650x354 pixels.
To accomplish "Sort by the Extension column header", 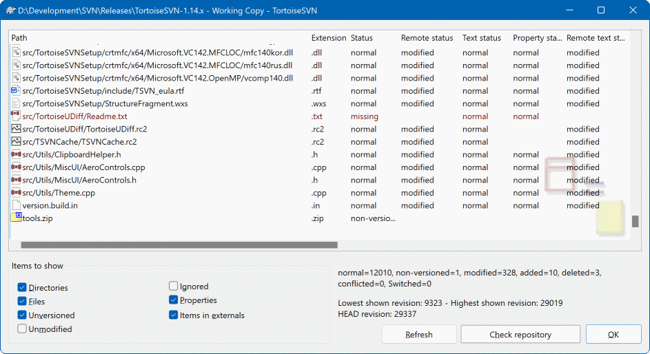I will [329, 38].
